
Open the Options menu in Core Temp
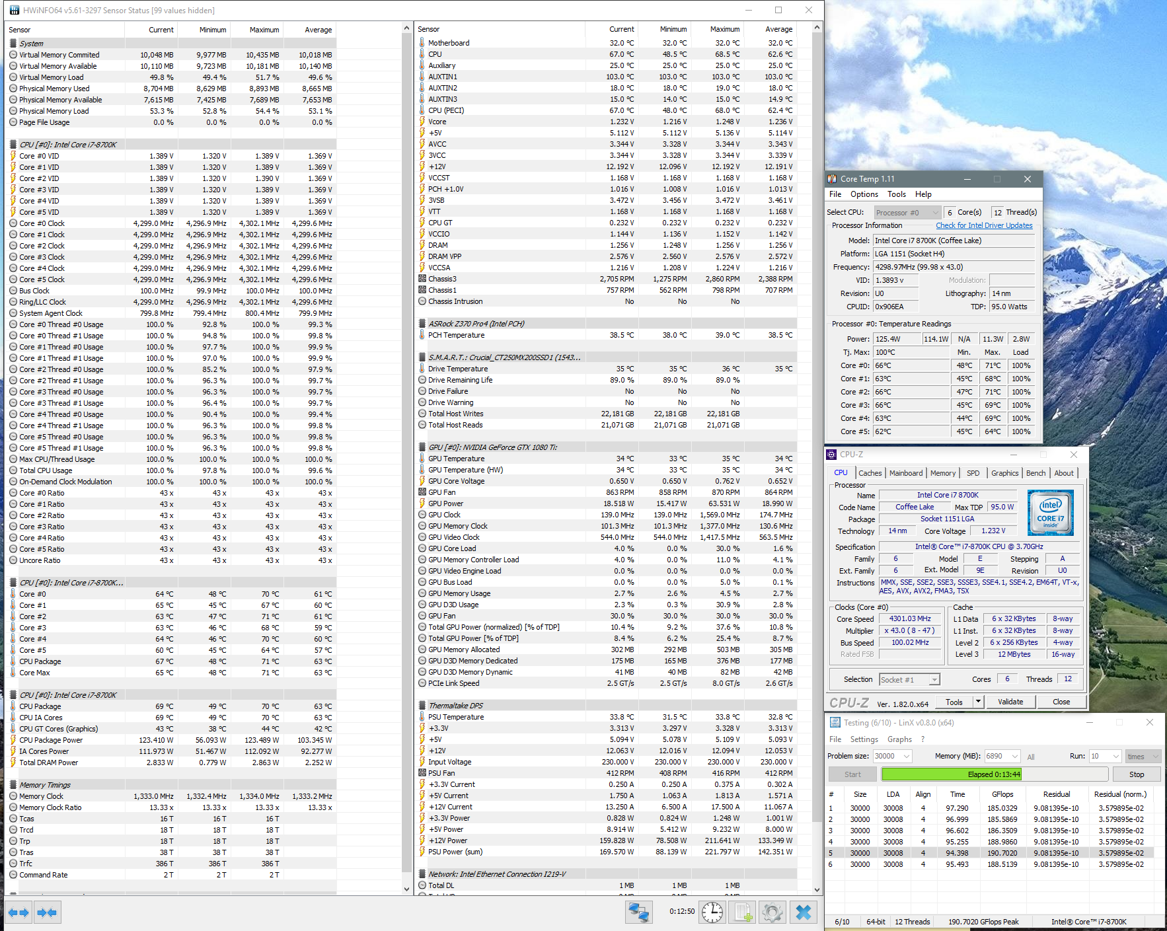[864, 194]
